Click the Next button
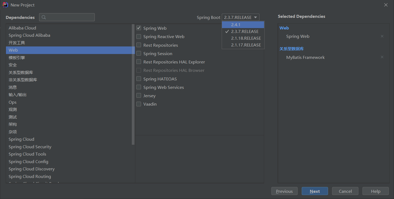The image size is (394, 199). (x=315, y=191)
